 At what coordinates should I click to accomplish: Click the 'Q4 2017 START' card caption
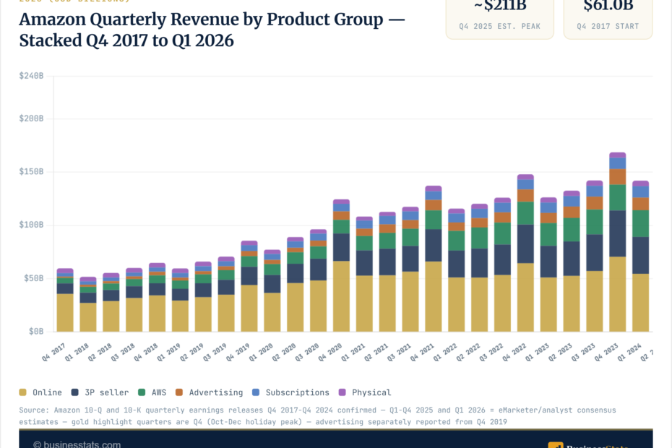[608, 26]
